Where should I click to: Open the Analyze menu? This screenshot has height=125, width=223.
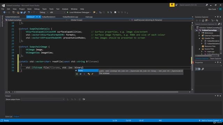click(65, 9)
